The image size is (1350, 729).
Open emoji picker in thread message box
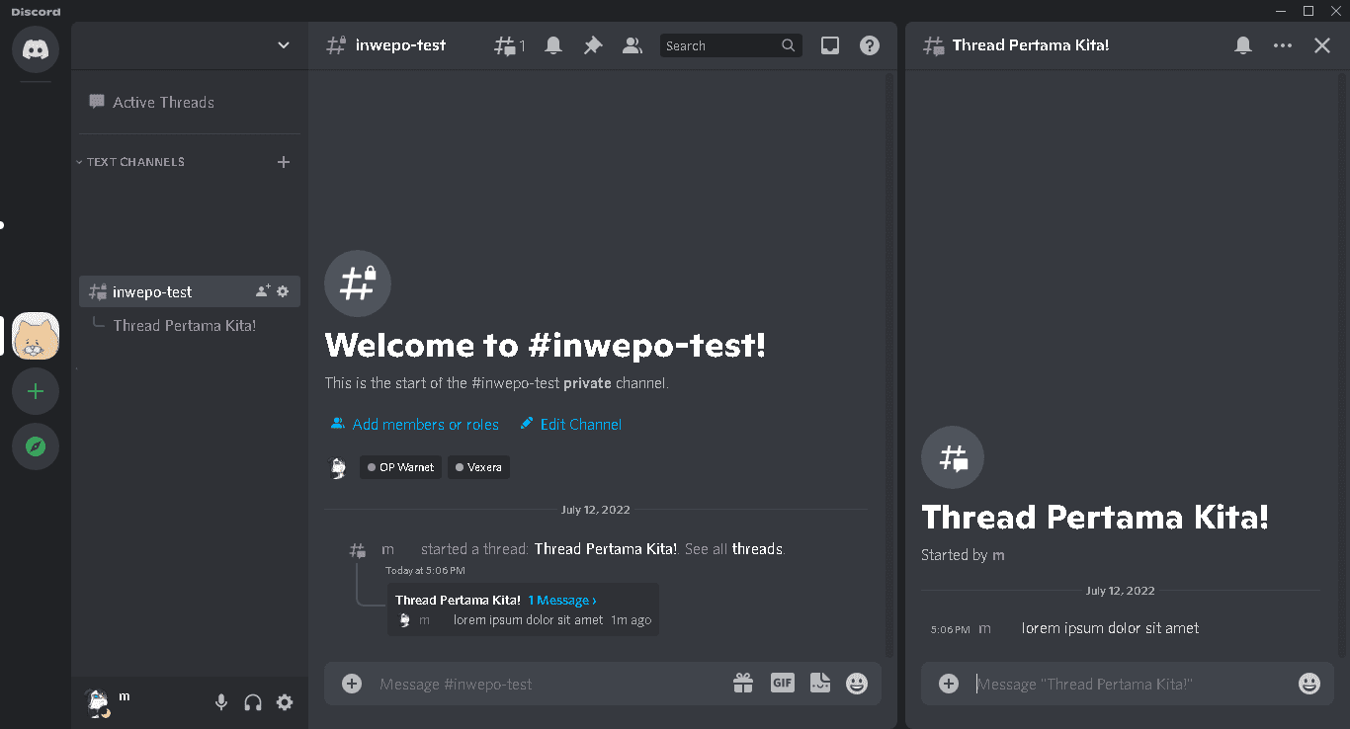[x=1309, y=684]
